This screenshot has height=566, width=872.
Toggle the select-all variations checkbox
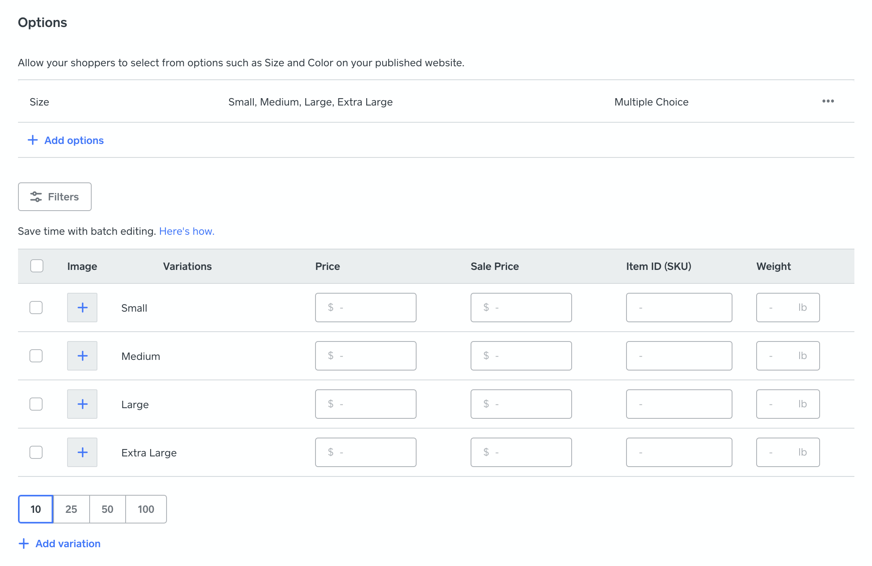[x=36, y=266]
